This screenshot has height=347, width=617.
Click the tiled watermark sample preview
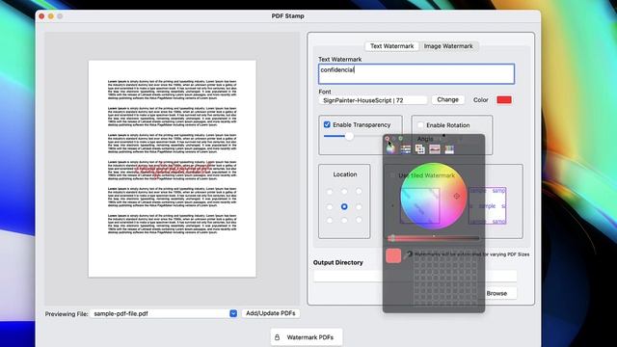point(488,205)
